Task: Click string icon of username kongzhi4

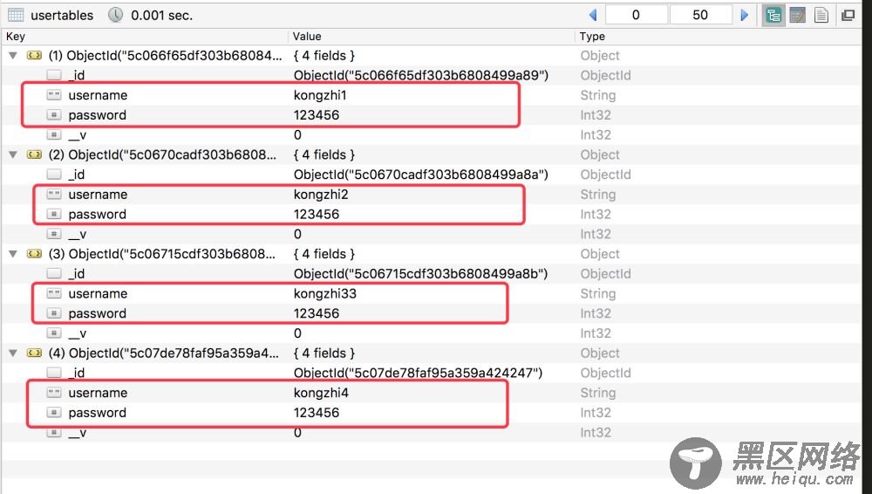Action: (x=54, y=393)
